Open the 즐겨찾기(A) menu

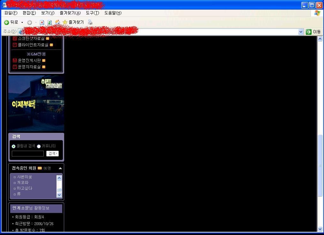[x=70, y=13]
